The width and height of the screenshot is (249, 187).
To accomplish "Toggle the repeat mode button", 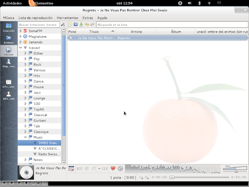I will tap(141, 178).
